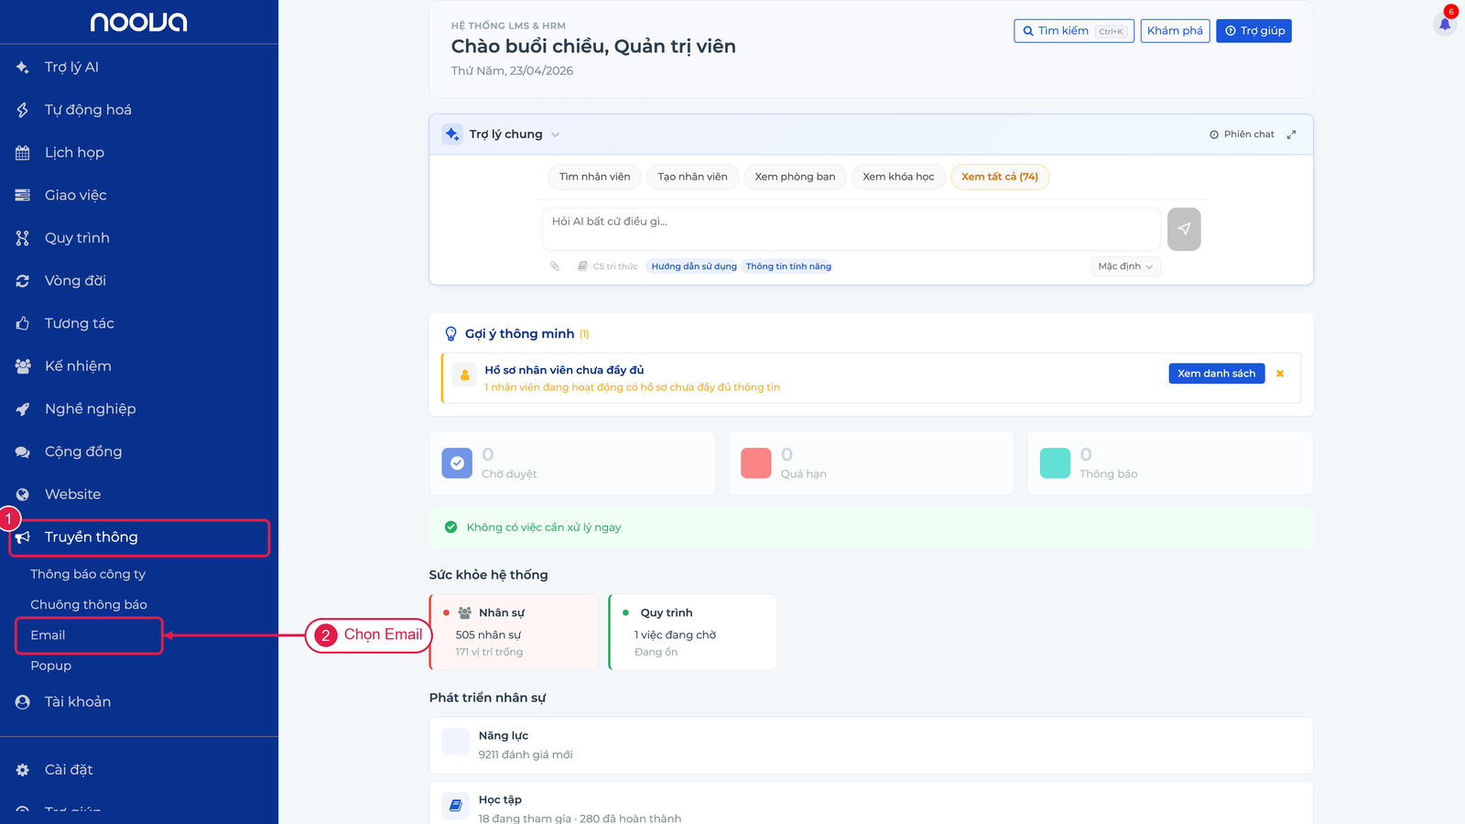The image size is (1465, 824).
Task: Click the Vòng đời refresh-cycle icon
Action: pos(23,281)
